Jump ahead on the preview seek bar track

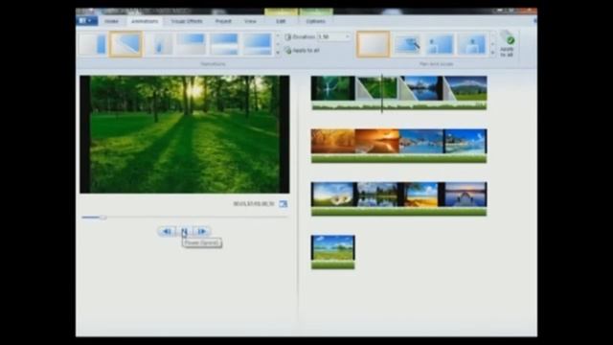[196, 218]
